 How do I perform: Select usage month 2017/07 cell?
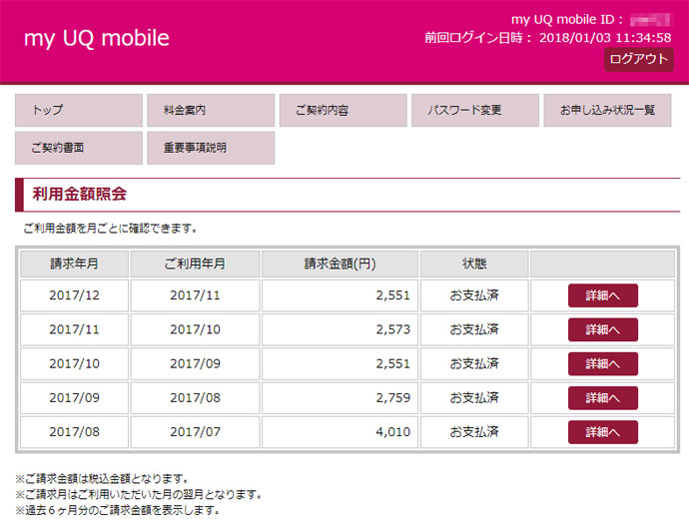pos(195,432)
